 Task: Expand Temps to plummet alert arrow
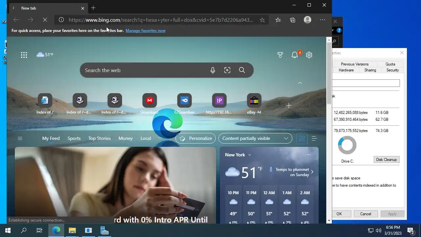click(312, 172)
